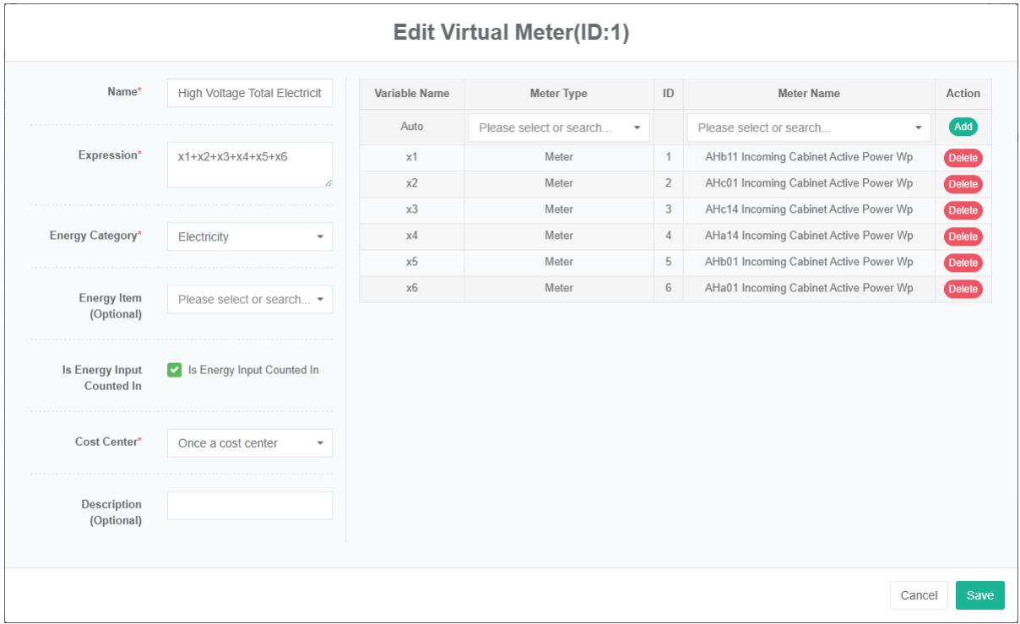This screenshot has width=1020, height=624.
Task: Expand the Energy Item dropdown
Action: [x=250, y=299]
